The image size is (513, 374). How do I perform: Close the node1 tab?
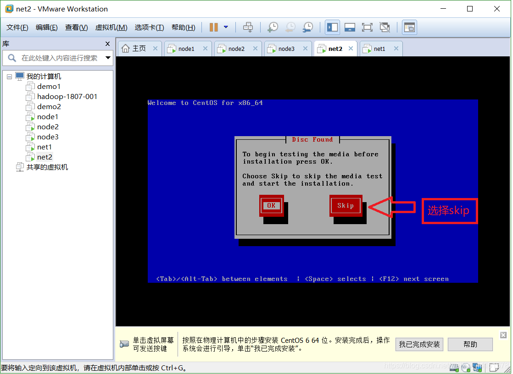[x=205, y=49]
